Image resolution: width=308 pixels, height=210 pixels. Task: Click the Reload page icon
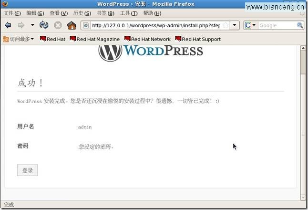coord(43,25)
